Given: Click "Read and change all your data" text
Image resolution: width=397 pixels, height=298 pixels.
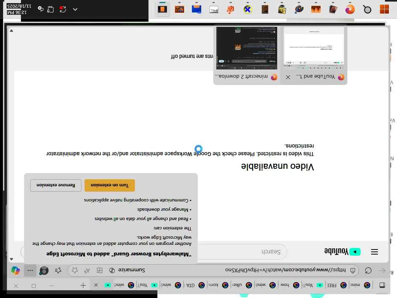Looking at the screenshot, I should pyautogui.click(x=141, y=218).
